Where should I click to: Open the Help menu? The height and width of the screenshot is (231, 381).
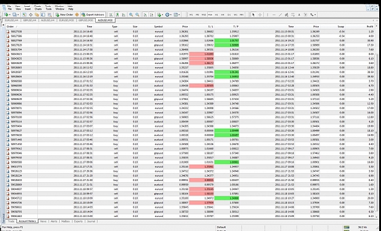pyautogui.click(x=71, y=9)
